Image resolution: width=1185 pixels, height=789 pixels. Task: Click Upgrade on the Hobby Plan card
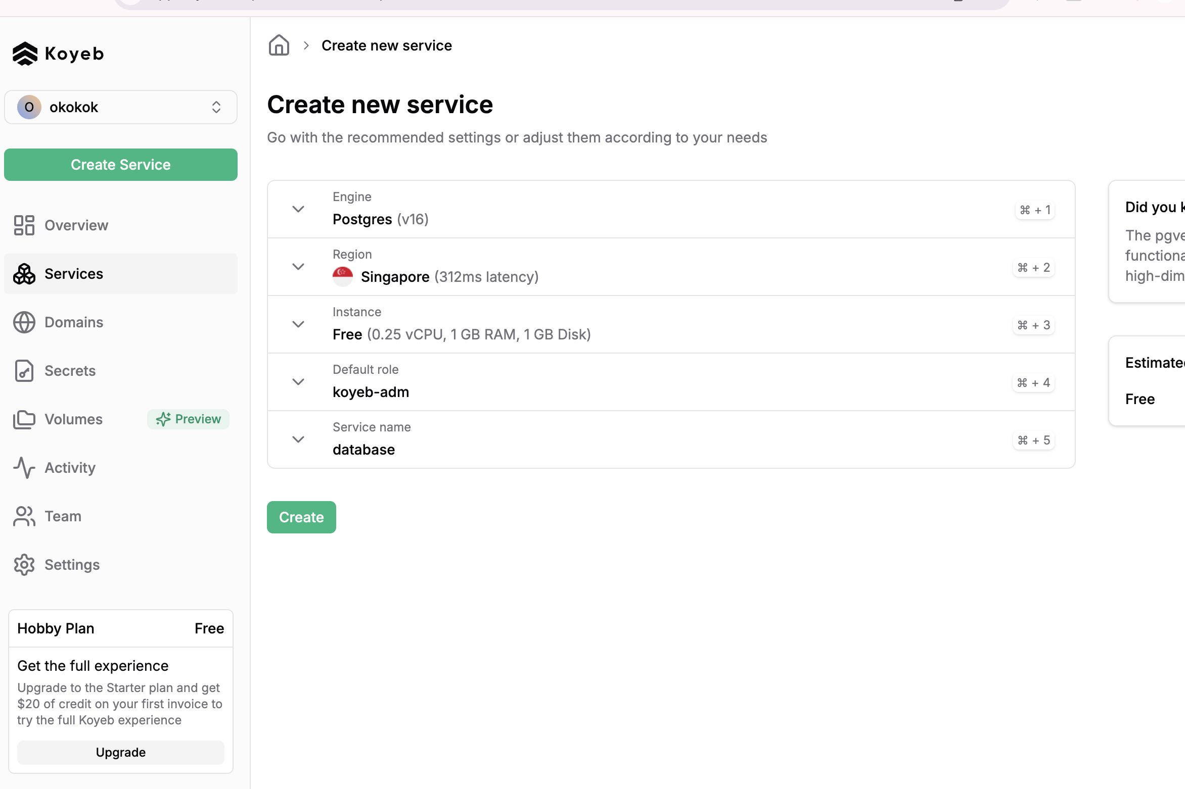pyautogui.click(x=120, y=752)
